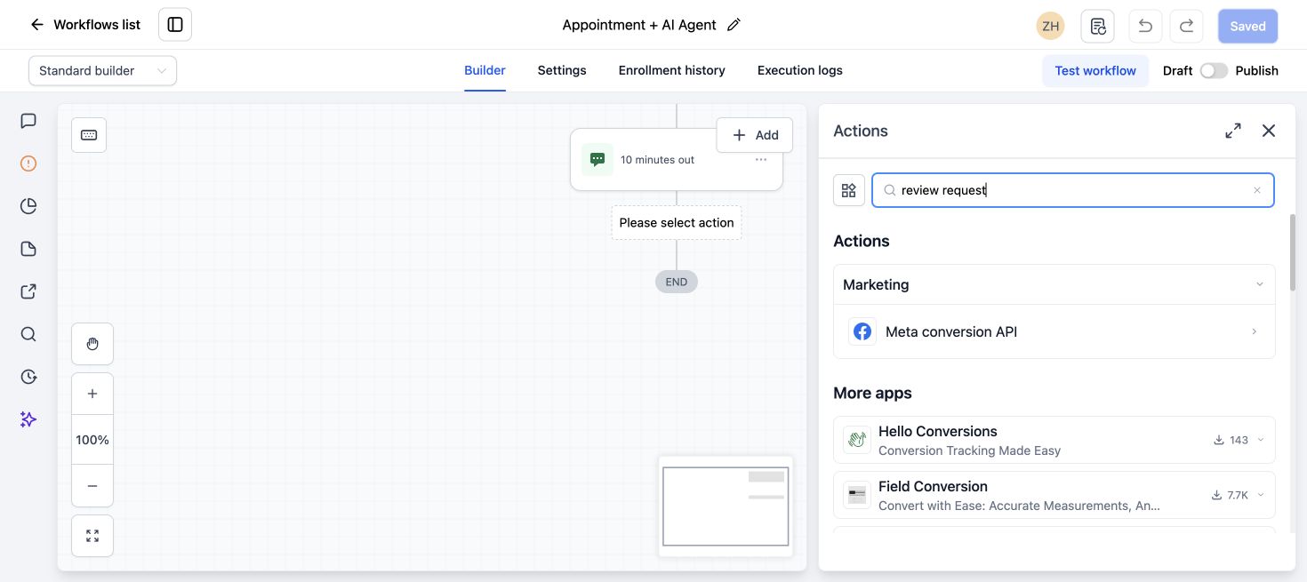Zoom out on canvas
Viewport: 1307px width, 582px height.
(92, 486)
